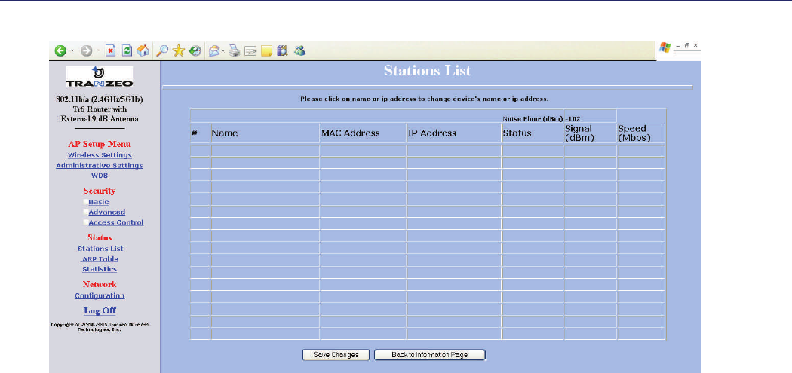
Task: Click the Status column header
Action: [x=517, y=133]
